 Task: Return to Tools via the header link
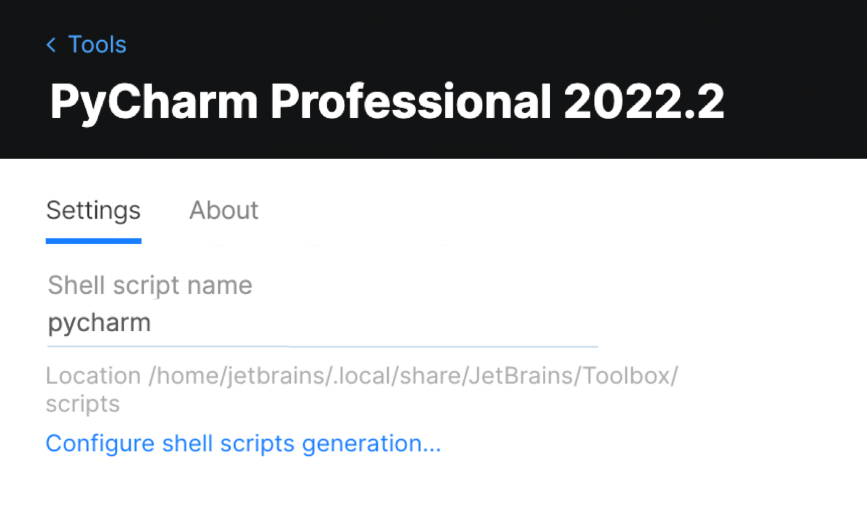(x=97, y=44)
